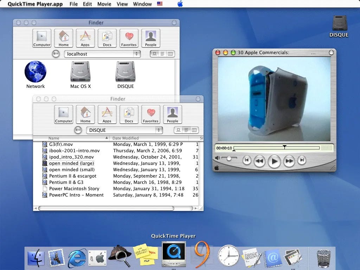Click Computer in the DISQUE Finder toolbar
This screenshot has height=270, width=360.
click(x=64, y=114)
